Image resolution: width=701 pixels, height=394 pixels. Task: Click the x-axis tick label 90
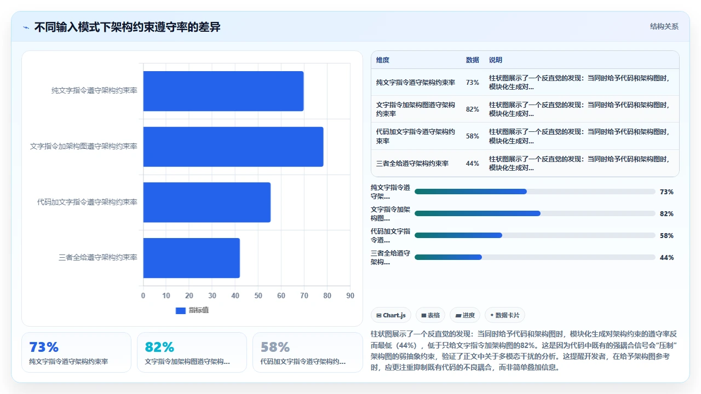(350, 296)
